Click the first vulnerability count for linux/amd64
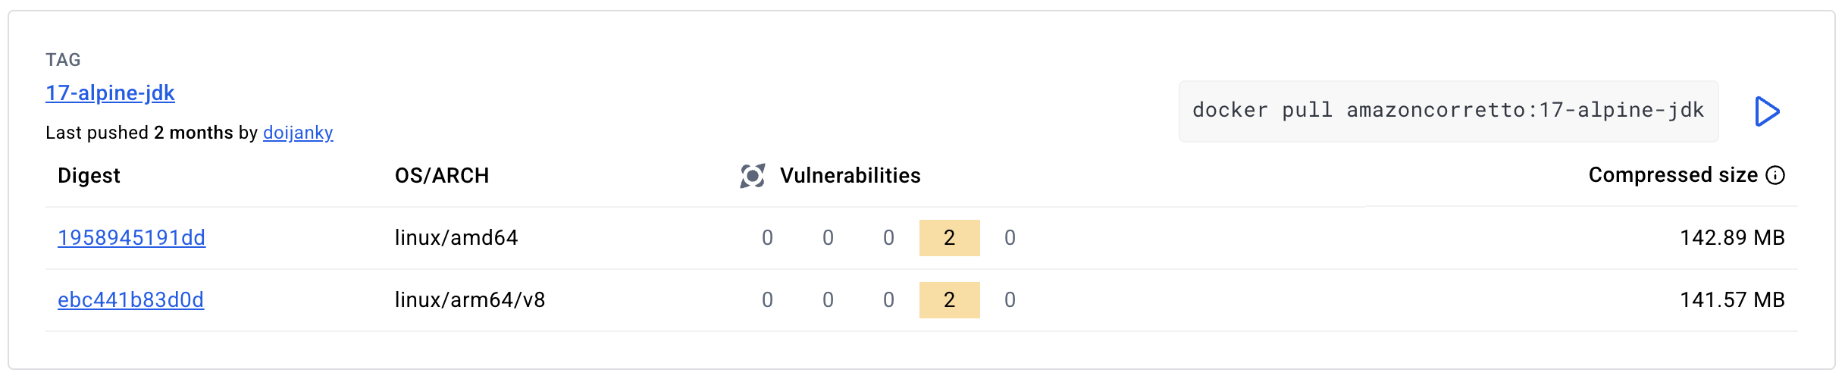This screenshot has width=1845, height=379. pyautogui.click(x=767, y=238)
